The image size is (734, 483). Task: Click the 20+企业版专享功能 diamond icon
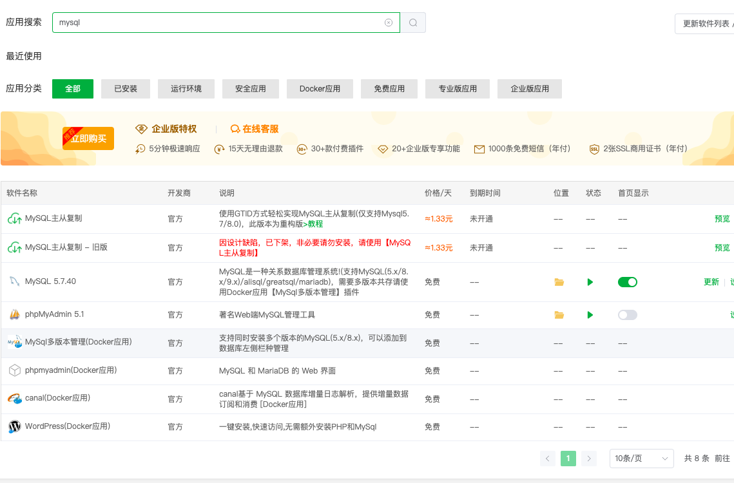(x=382, y=149)
